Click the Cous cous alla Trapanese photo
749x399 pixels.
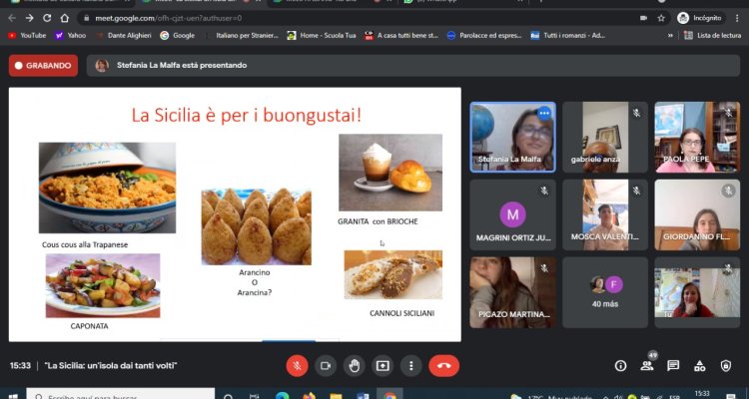pyautogui.click(x=108, y=188)
